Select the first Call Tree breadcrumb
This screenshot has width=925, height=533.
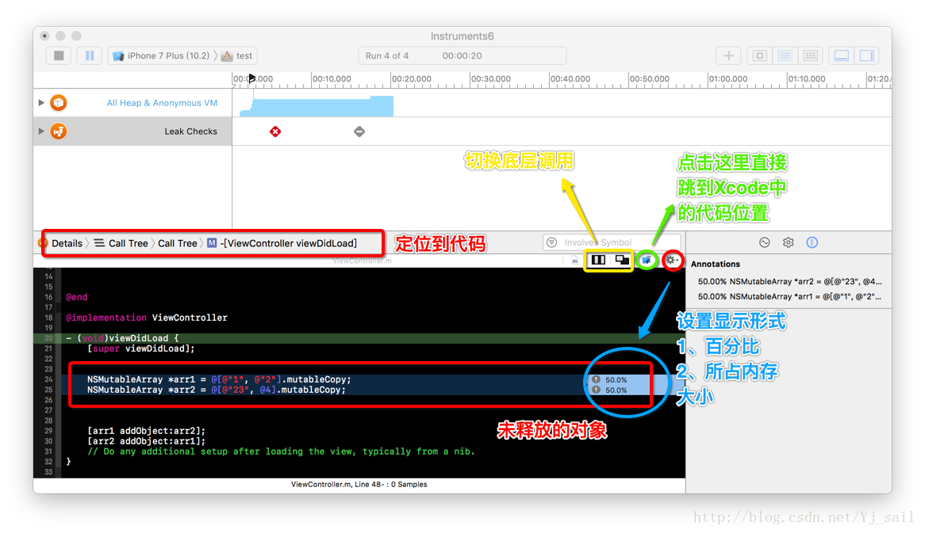pos(121,243)
